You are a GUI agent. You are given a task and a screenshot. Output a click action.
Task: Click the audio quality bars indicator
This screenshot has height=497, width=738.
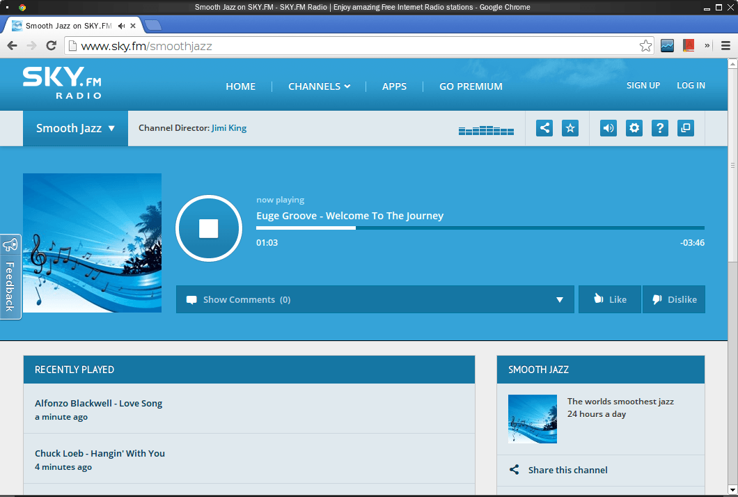click(x=485, y=129)
